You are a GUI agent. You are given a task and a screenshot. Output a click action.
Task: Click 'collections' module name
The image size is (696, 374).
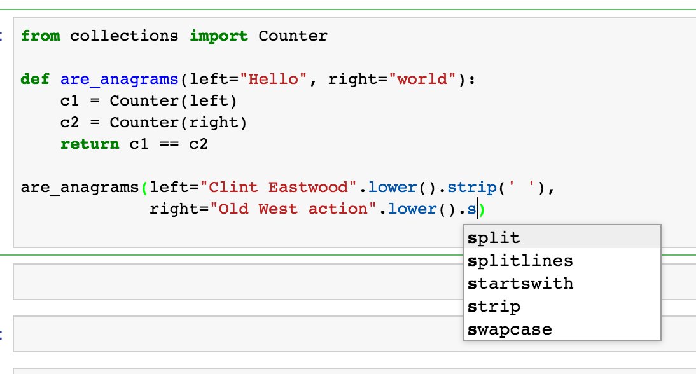(x=124, y=36)
